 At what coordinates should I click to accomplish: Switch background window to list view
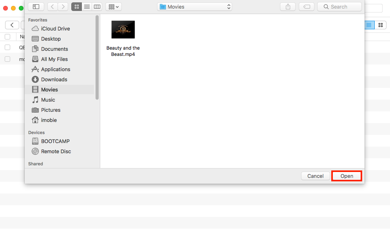pos(369,25)
